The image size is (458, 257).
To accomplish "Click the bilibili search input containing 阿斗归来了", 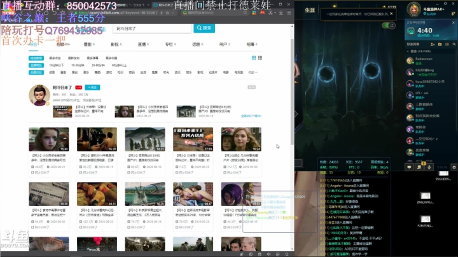I will click(152, 29).
